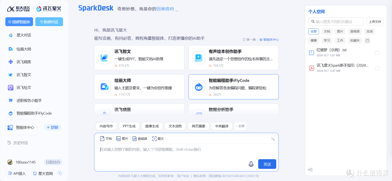Choose 图像生成 quick prompt

point(152,126)
